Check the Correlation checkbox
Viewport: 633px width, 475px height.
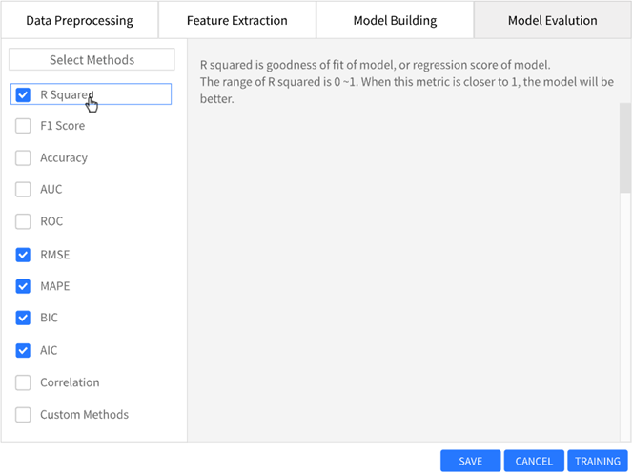pos(24,382)
